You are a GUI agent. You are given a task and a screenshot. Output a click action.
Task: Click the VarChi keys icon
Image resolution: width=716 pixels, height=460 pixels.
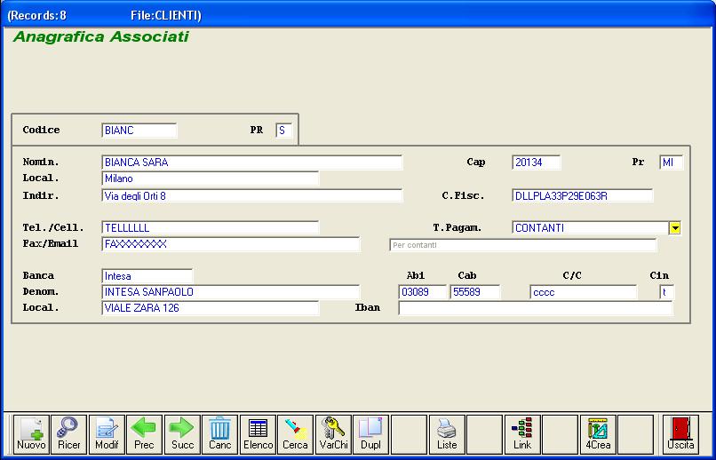[333, 434]
